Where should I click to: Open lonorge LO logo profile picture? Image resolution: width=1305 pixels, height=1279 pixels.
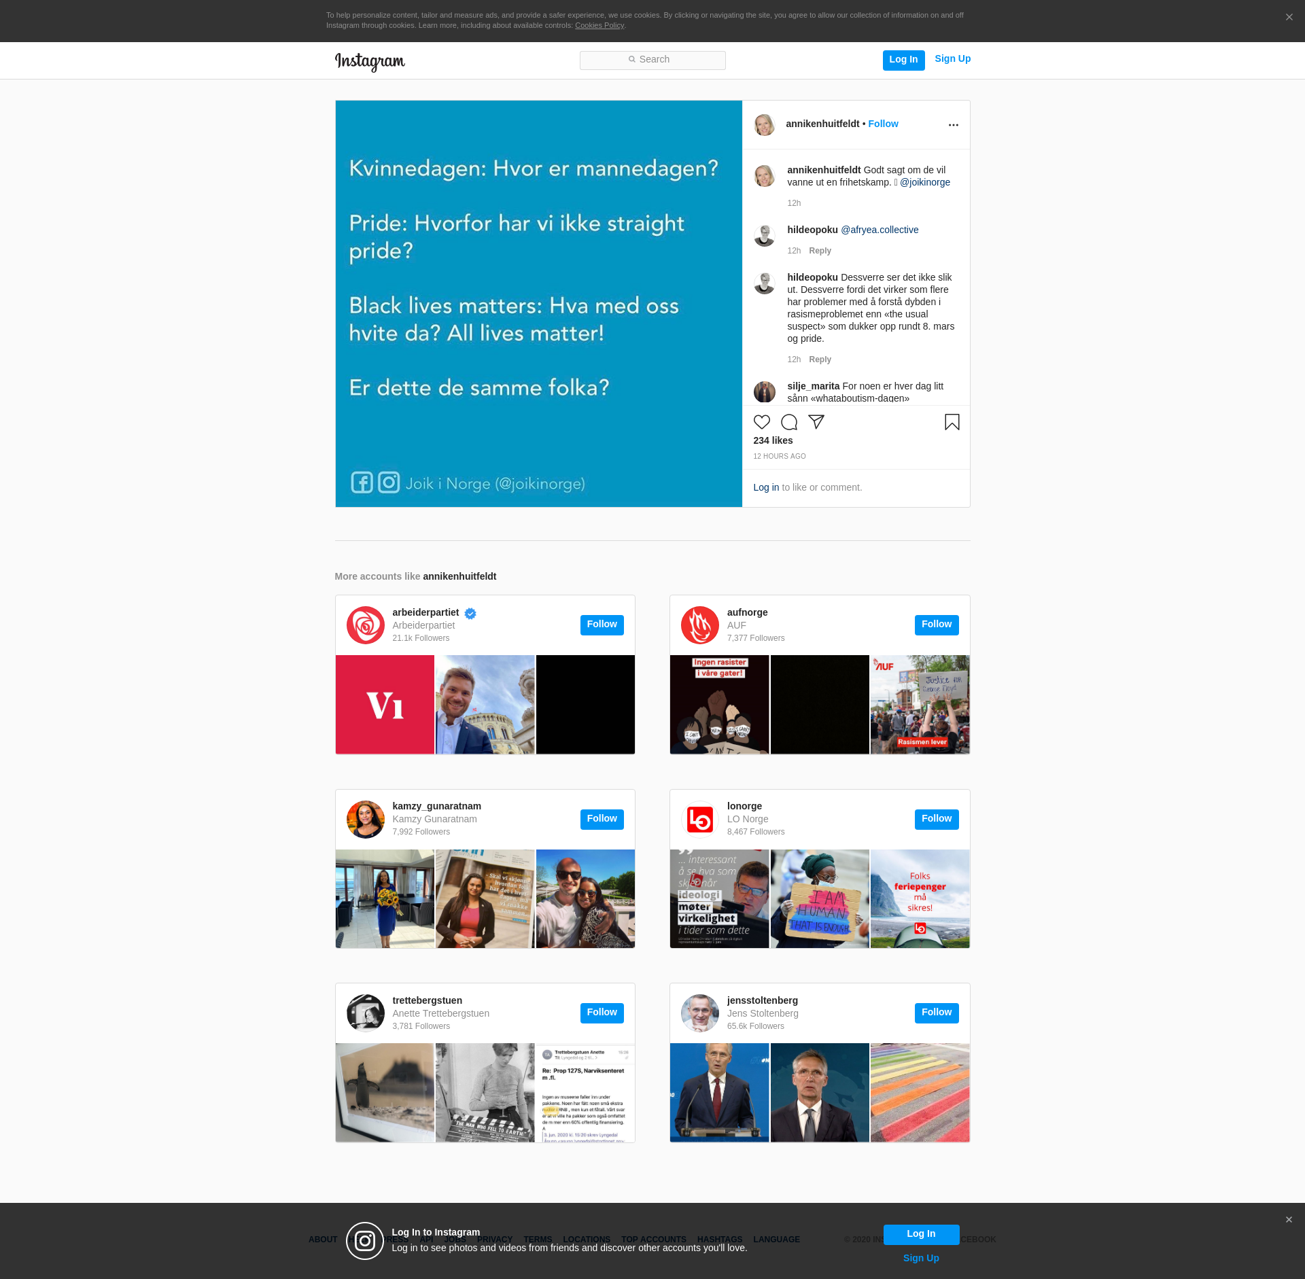[x=700, y=820]
